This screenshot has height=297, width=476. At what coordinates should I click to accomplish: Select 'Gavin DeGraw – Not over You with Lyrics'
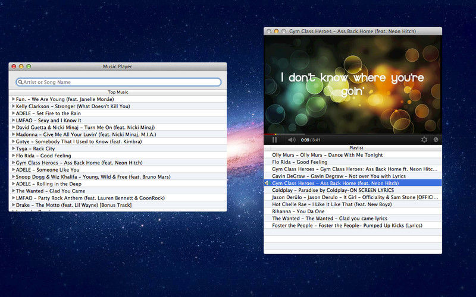(x=353, y=176)
